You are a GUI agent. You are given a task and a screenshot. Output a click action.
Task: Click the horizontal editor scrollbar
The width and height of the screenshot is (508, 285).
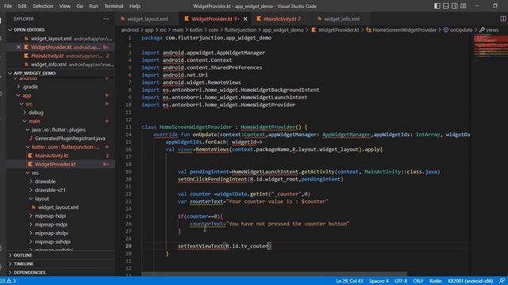274,275
